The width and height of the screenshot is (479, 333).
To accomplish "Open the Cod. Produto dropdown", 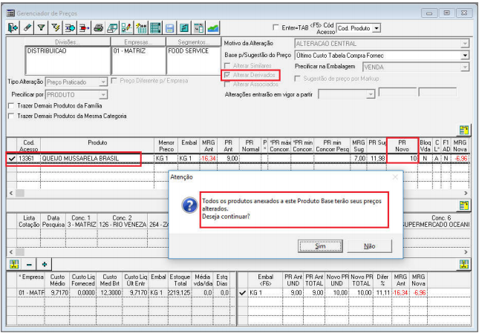I will 377,28.
